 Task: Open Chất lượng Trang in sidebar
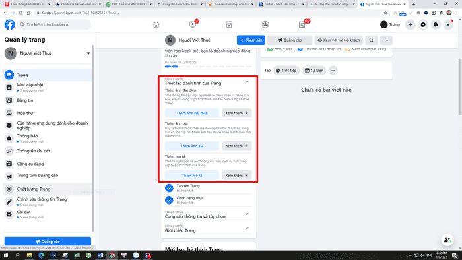pyautogui.click(x=47, y=189)
